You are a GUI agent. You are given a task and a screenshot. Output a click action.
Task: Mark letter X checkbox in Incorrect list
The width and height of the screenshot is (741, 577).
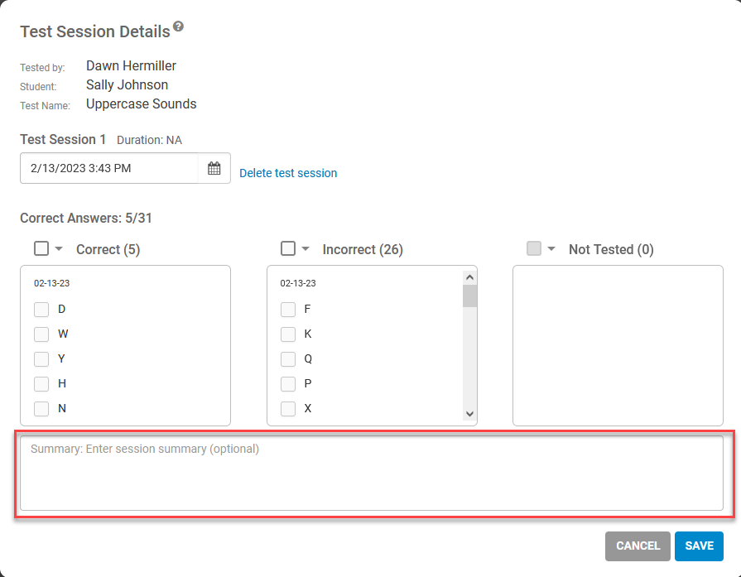click(x=288, y=408)
